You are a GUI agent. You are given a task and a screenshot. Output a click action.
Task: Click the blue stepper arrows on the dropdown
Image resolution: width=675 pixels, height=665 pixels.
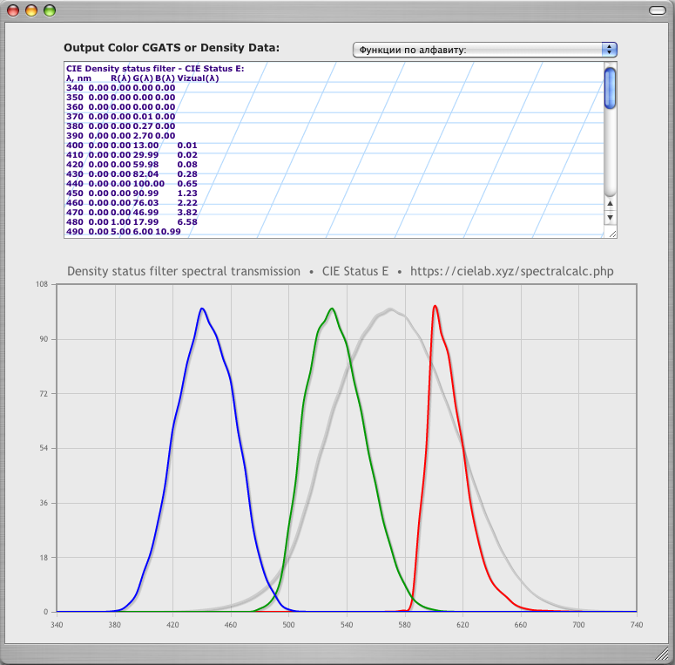pos(609,50)
